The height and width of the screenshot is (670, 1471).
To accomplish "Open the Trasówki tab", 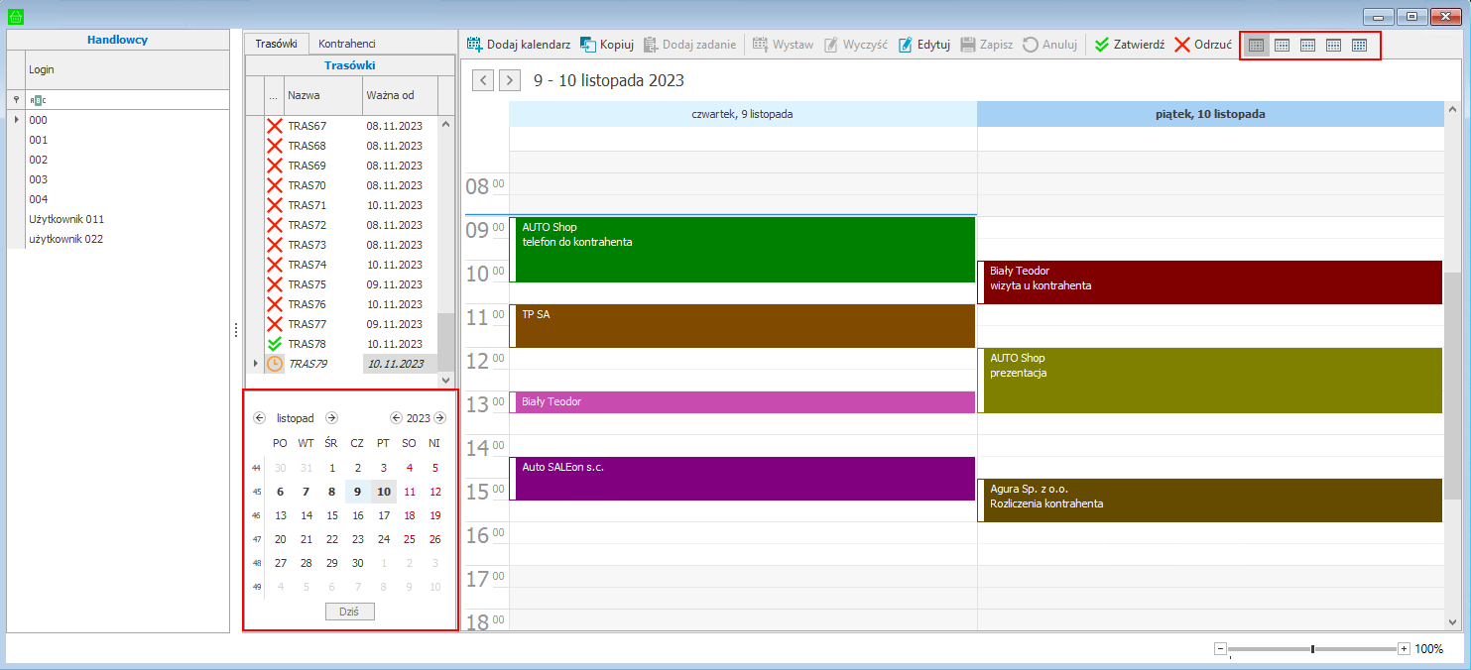I will 277,44.
